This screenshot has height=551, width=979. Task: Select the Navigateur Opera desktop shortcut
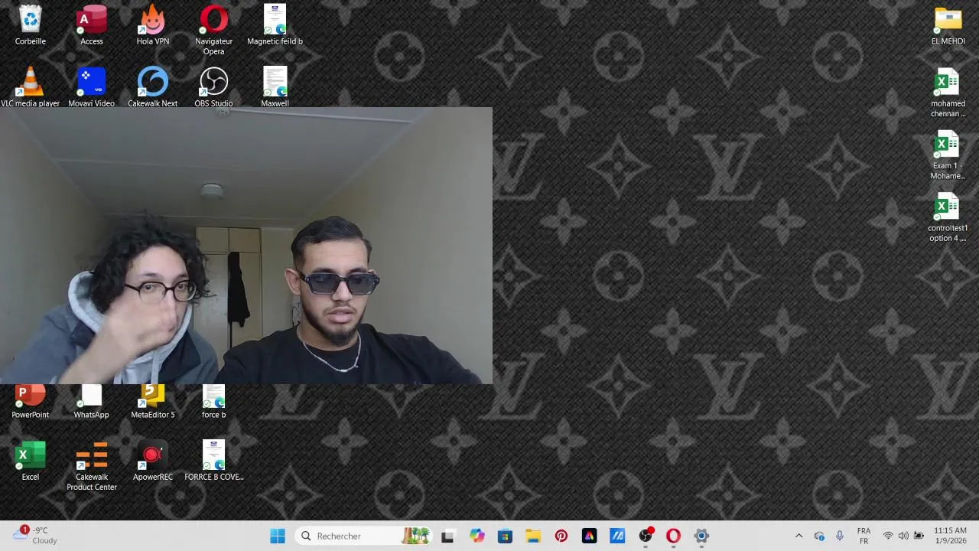[214, 30]
